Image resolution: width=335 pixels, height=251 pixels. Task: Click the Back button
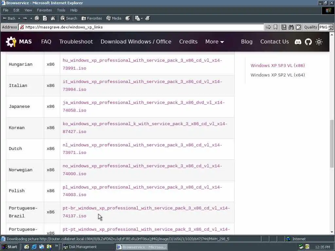(9, 18)
